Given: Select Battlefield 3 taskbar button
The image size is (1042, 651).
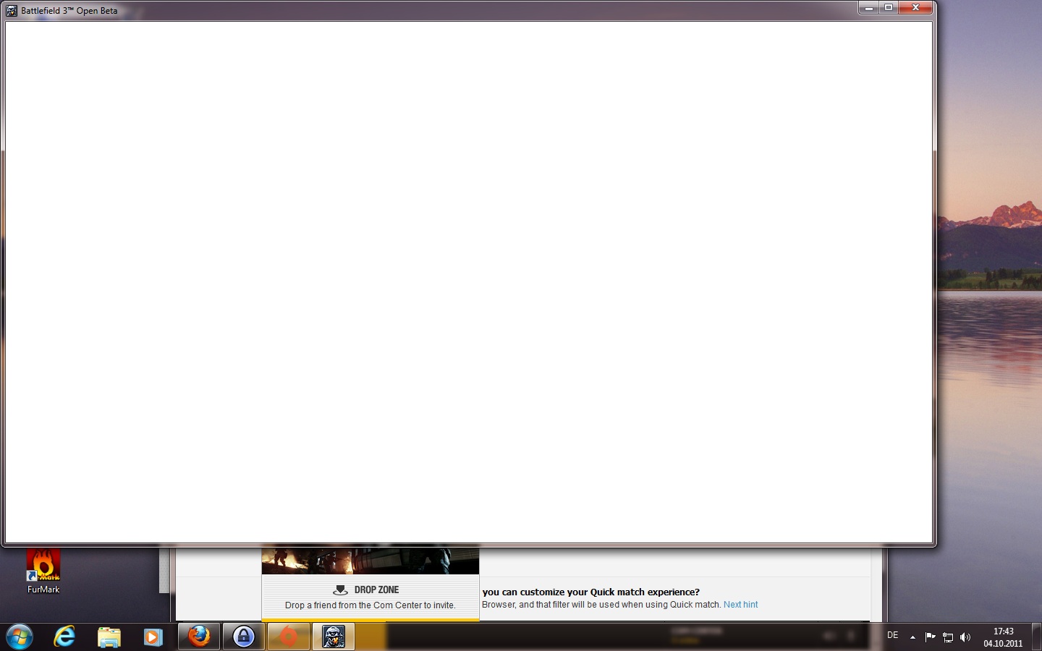Looking at the screenshot, I should click(334, 637).
